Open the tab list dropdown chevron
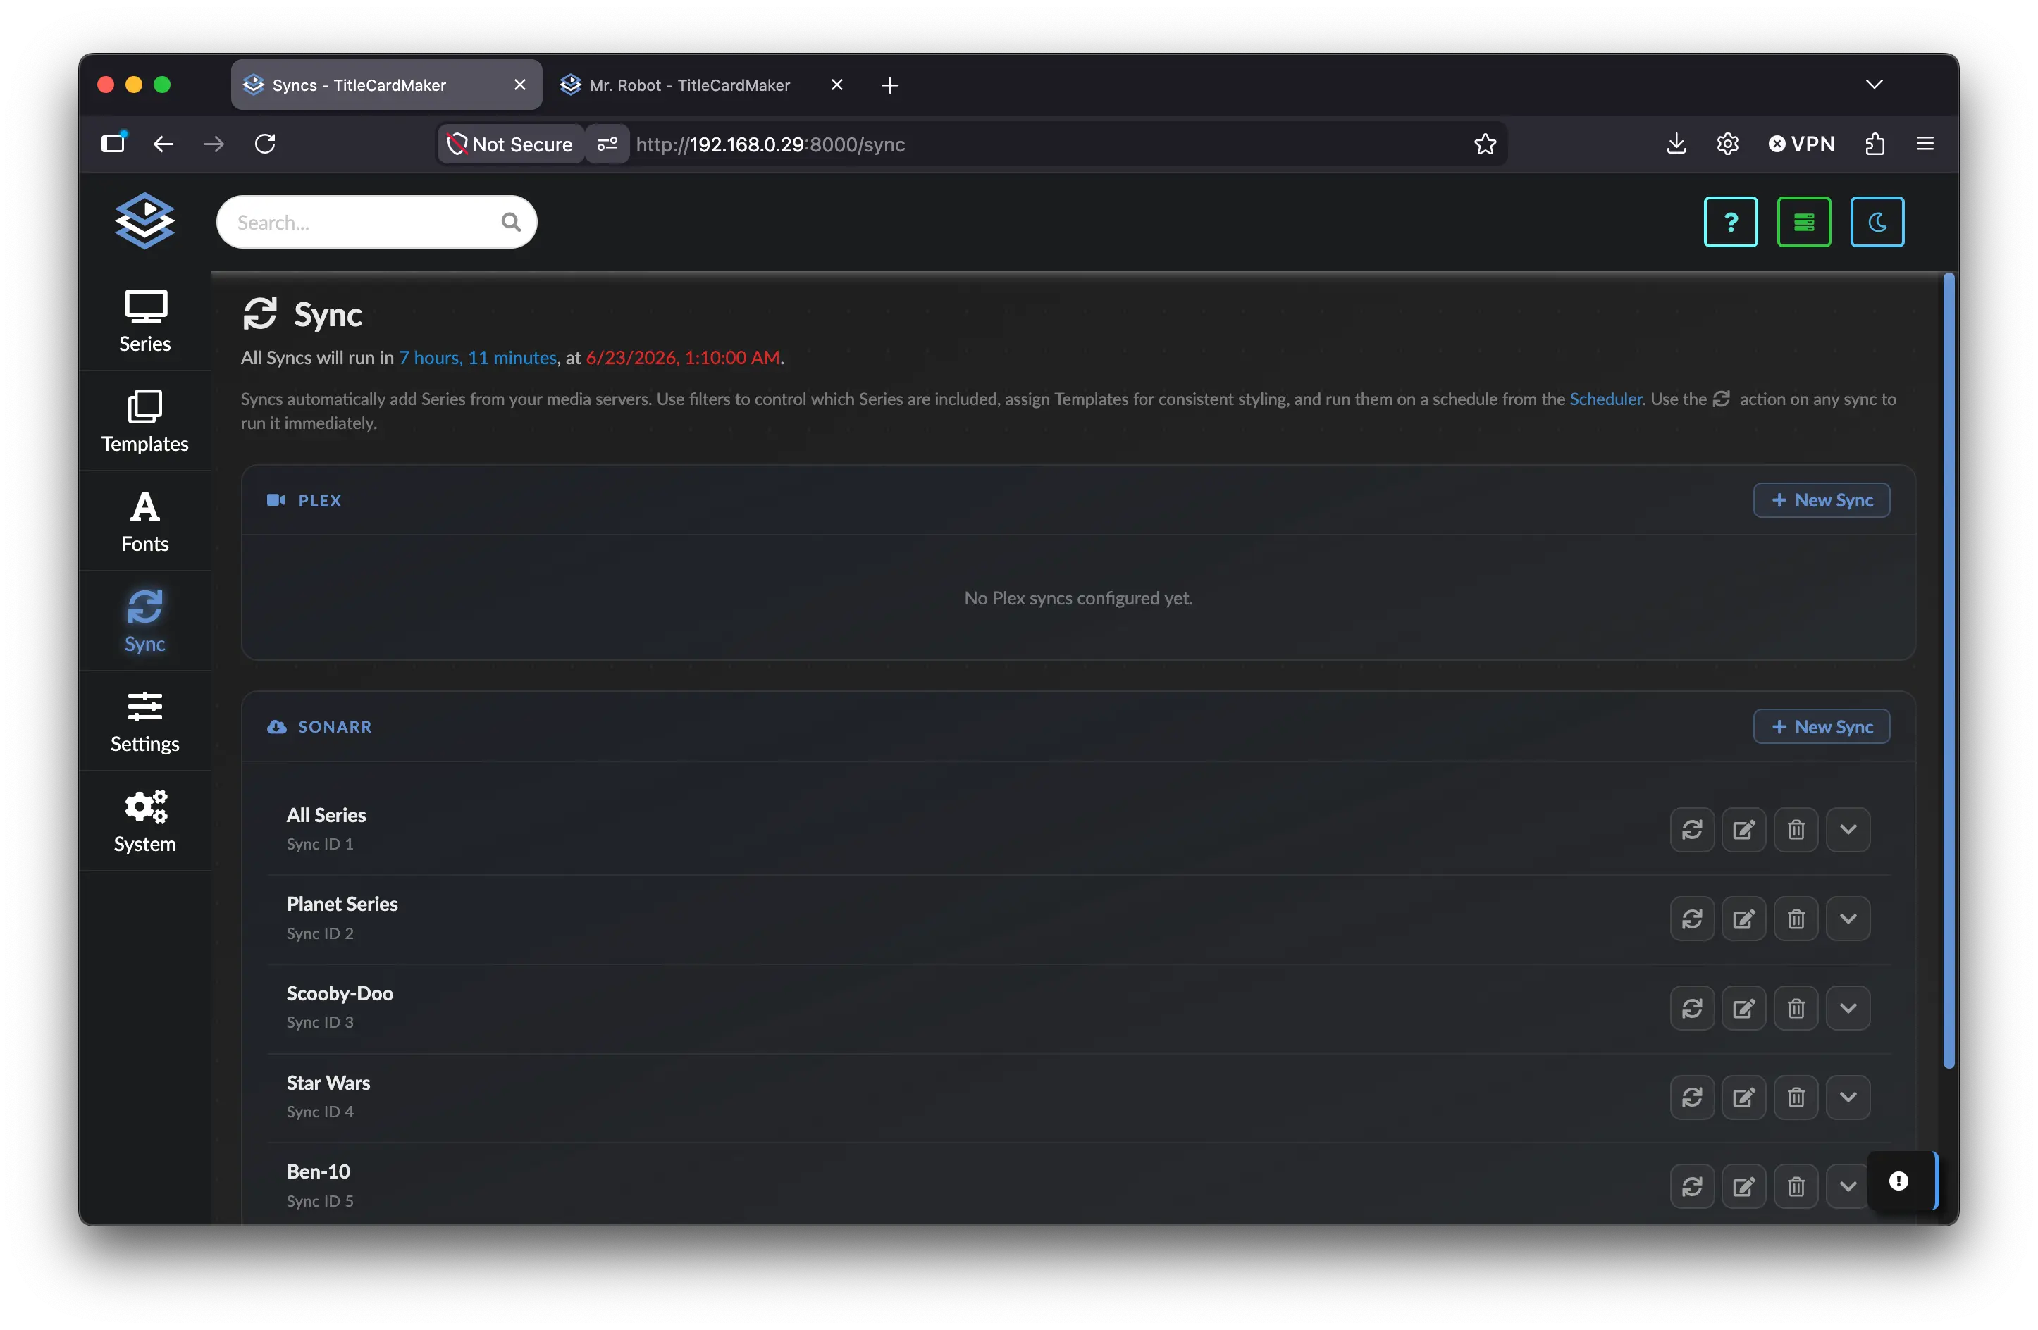Viewport: 2038px width, 1330px height. 1874,85
